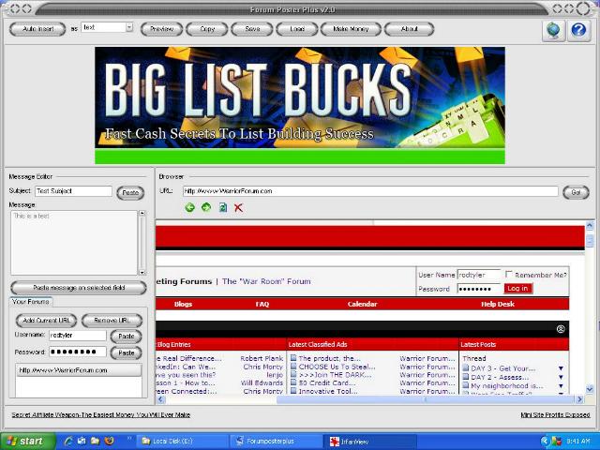Select the Your Forums tab
The height and width of the screenshot is (450, 600).
click(31, 302)
